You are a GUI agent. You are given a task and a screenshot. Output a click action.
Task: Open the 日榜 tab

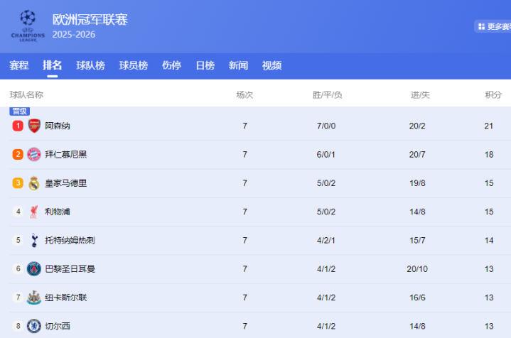(205, 65)
